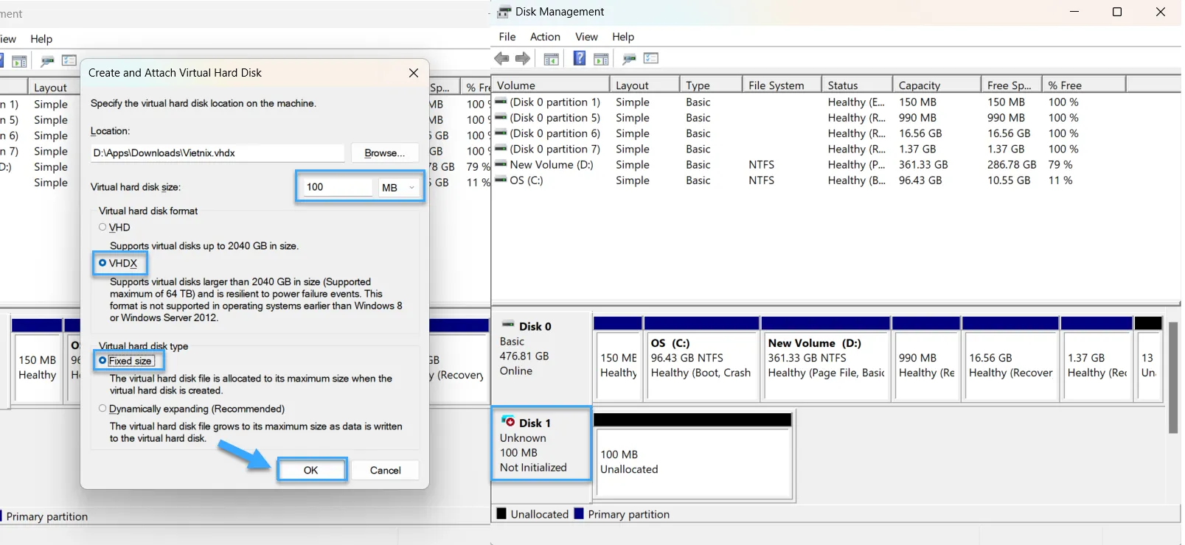Toggle Show/Hide Action Pane icon in right window
Image resolution: width=1185 pixels, height=545 pixels.
(601, 59)
